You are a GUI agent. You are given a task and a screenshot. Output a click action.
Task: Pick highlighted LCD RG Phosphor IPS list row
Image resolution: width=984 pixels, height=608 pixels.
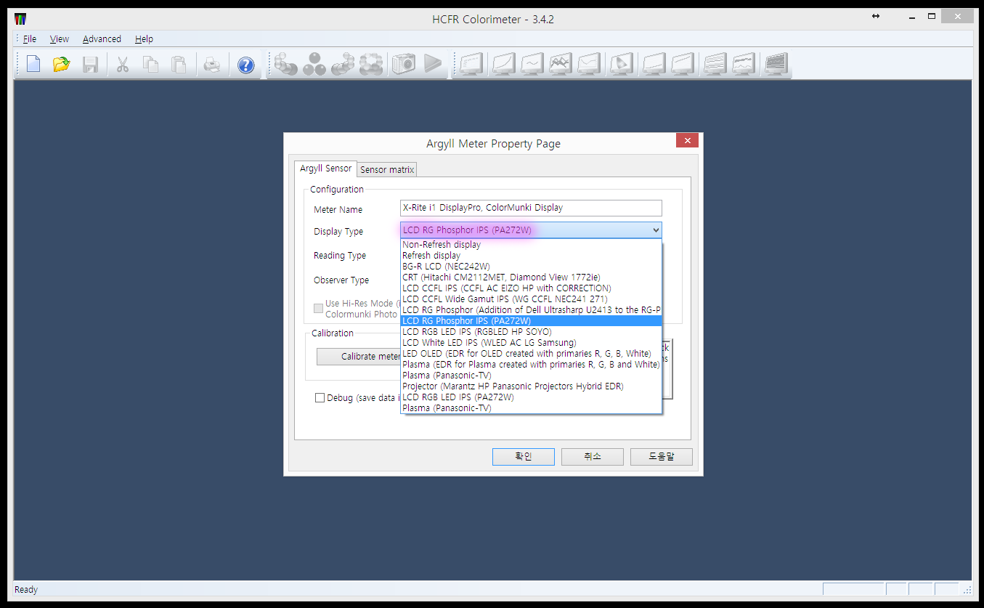(531, 321)
